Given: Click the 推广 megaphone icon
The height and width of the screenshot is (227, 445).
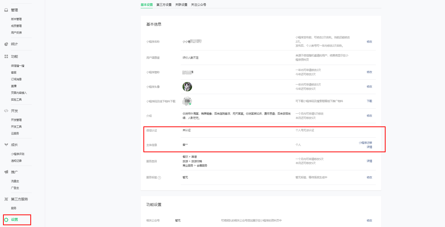Looking at the screenshot, I should pos(6,172).
